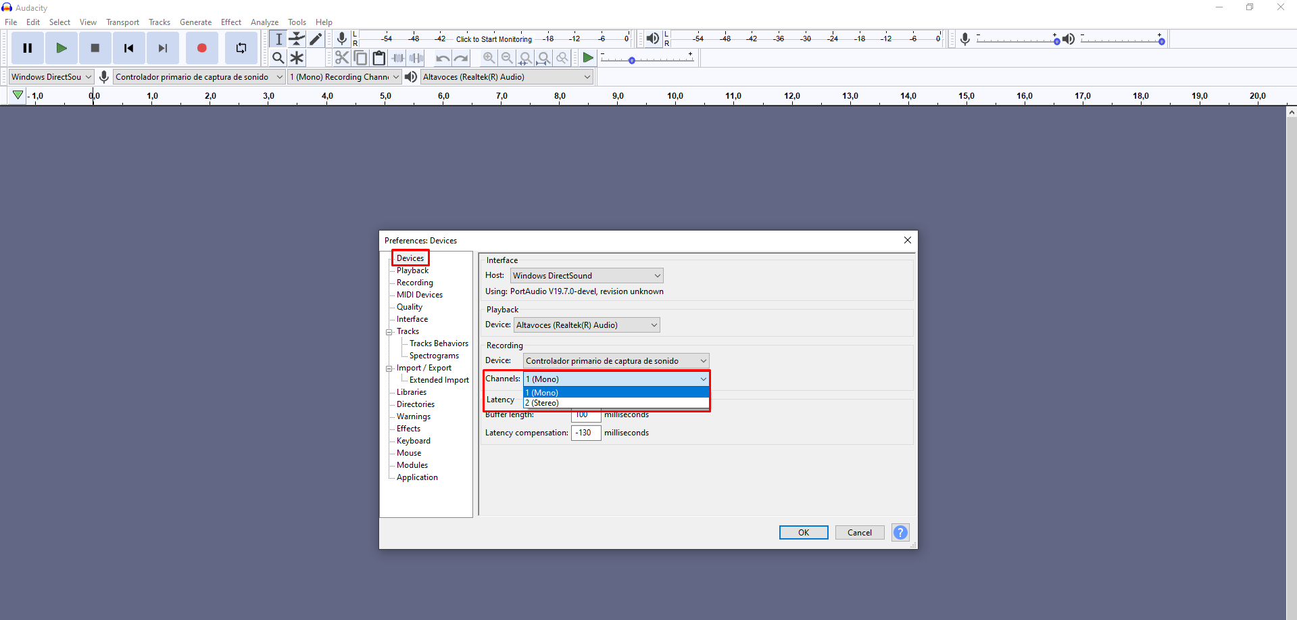
Task: Adjust the play-at-speed slider
Action: pos(647,59)
